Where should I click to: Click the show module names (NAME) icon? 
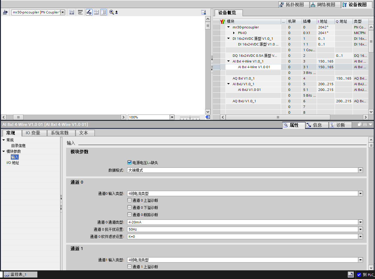pos(80,12)
